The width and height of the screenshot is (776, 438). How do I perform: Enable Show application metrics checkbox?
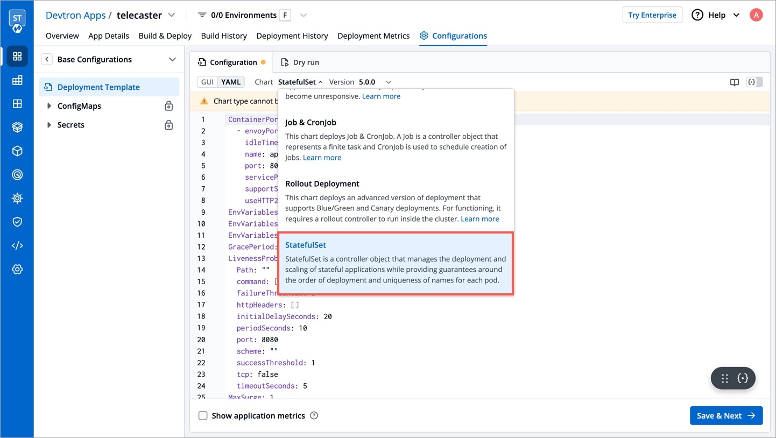pyautogui.click(x=203, y=415)
